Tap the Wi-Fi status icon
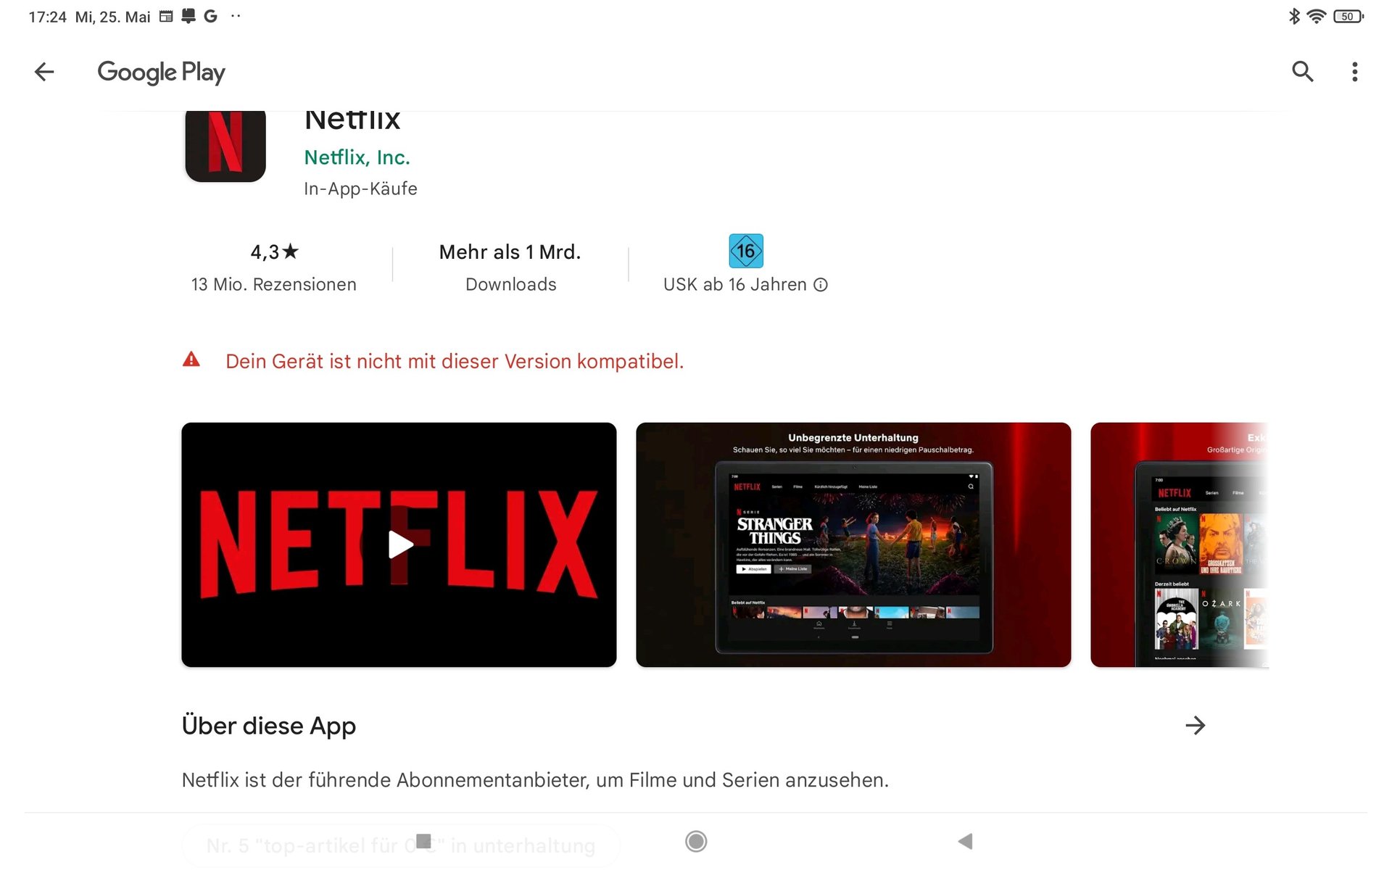Screen dimensions: 1392x870 (1317, 16)
